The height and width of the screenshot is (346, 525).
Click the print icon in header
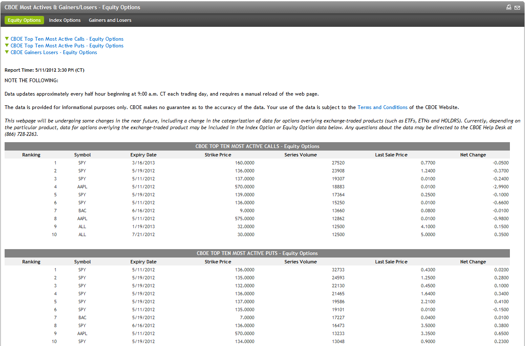coord(509,7)
